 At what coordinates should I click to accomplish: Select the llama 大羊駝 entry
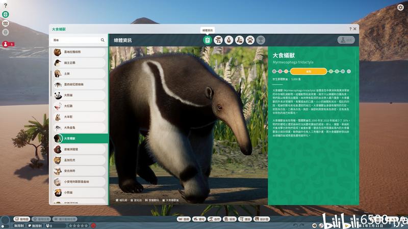point(80,117)
